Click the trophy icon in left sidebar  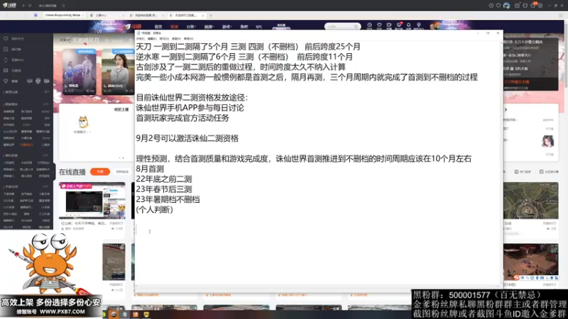point(6,81)
